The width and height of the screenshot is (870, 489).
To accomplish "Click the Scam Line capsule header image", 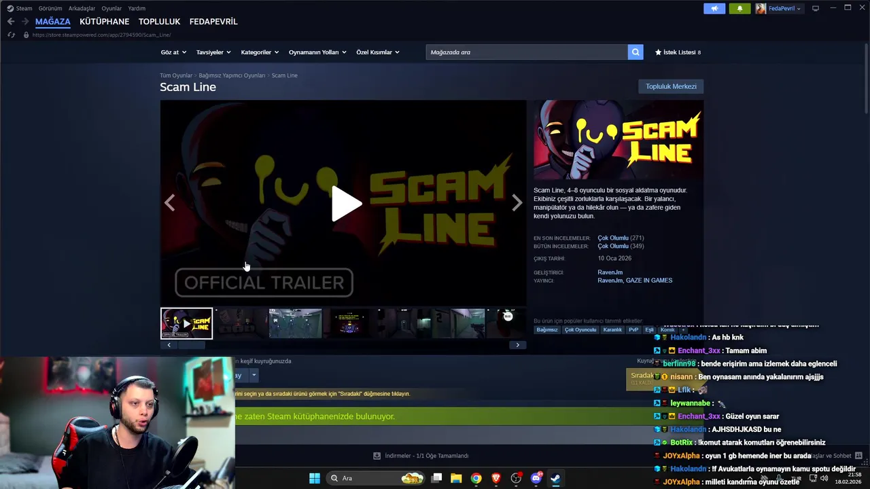I will [619, 141].
